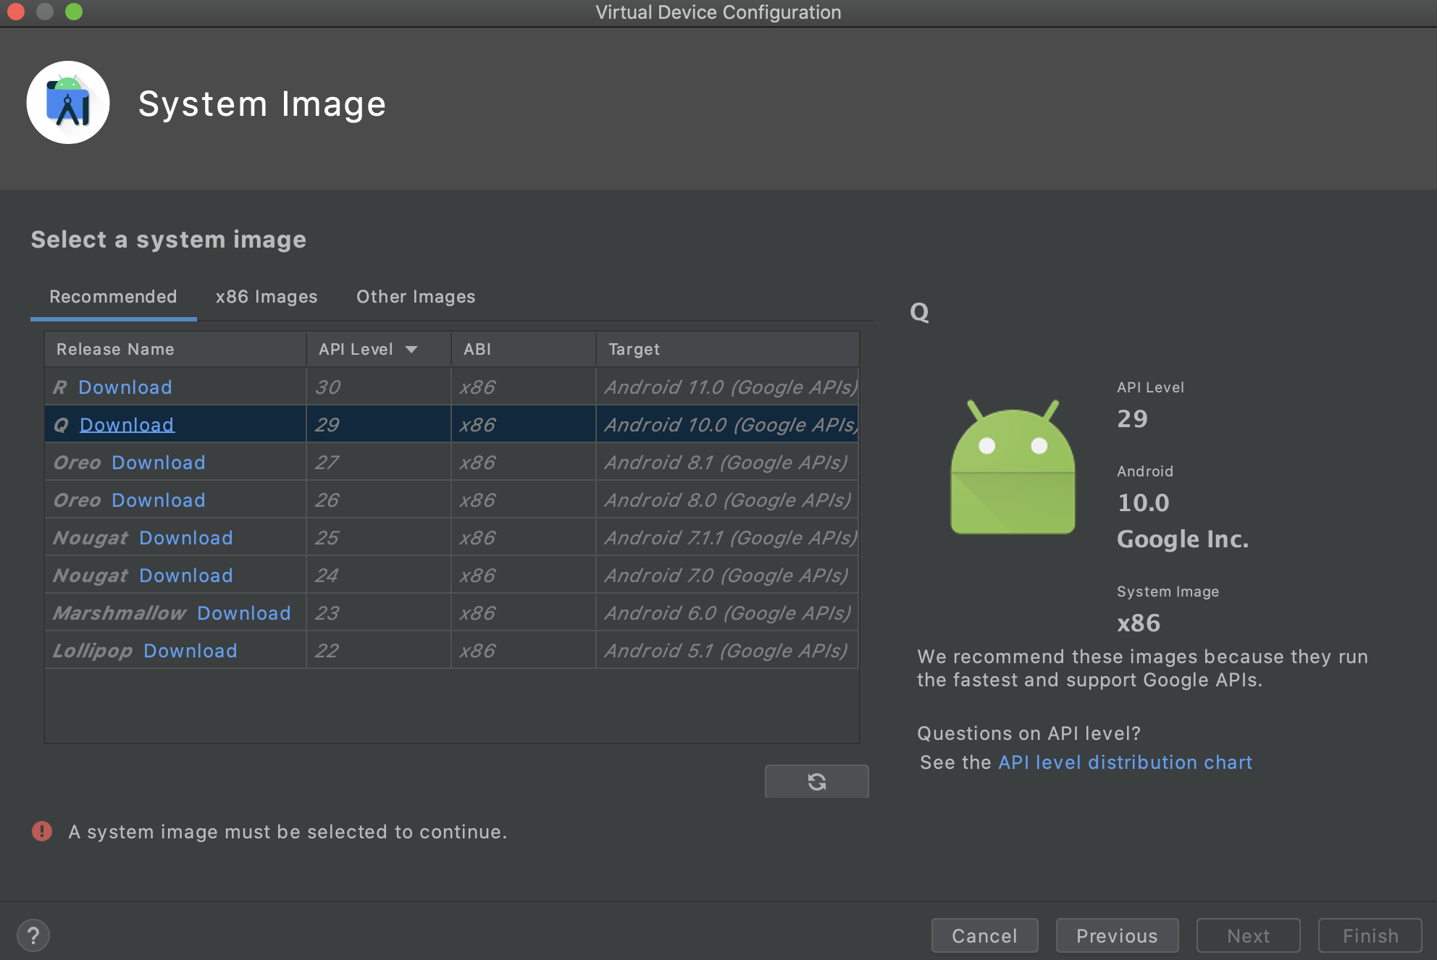
Task: Switch to the x86 Images tab
Action: click(x=267, y=297)
